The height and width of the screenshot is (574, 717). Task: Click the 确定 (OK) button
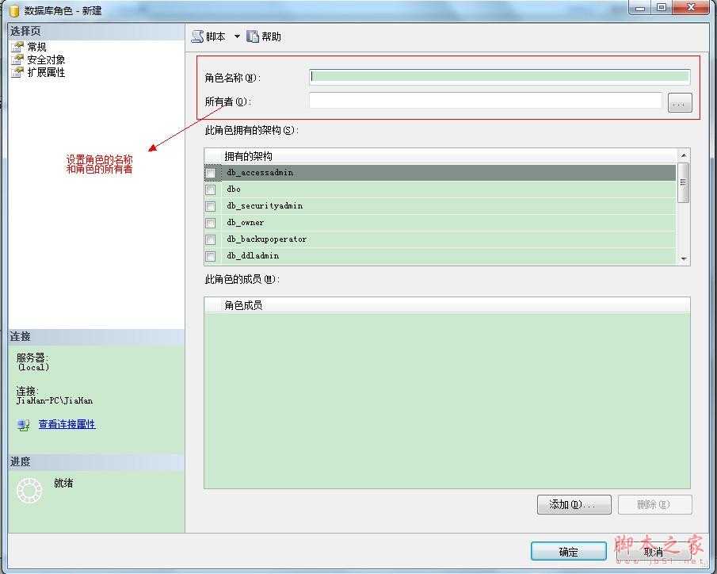click(x=568, y=552)
